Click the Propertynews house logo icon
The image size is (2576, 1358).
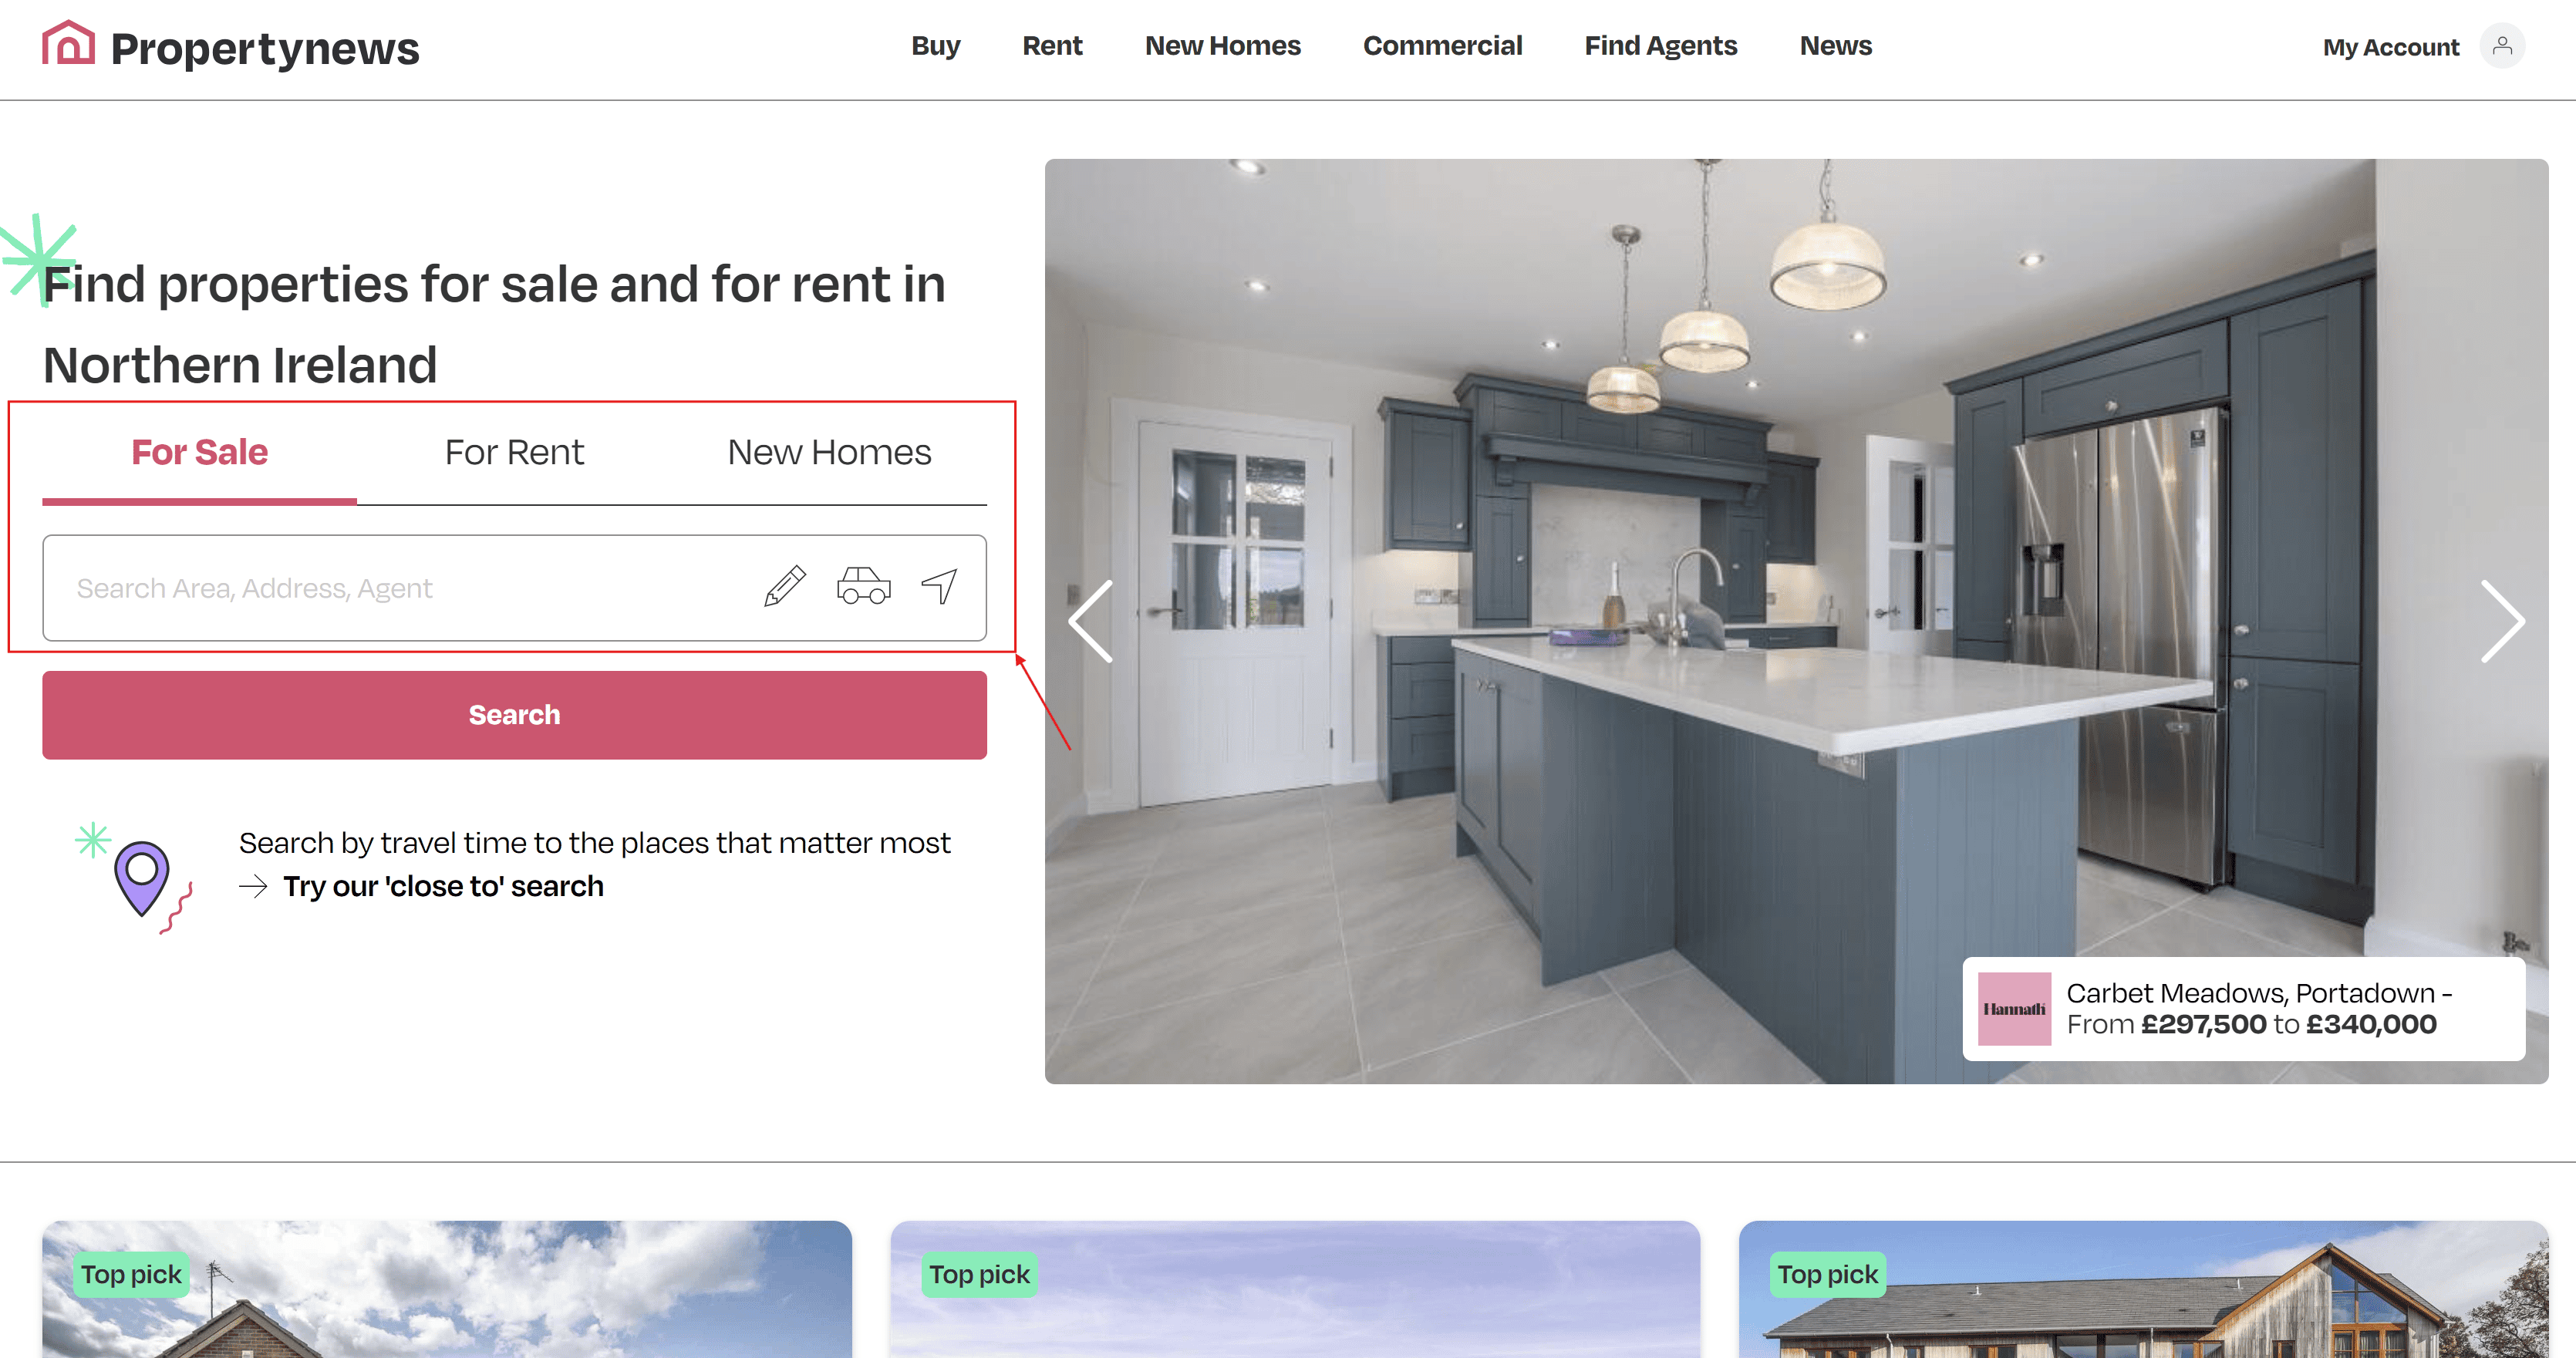(68, 44)
